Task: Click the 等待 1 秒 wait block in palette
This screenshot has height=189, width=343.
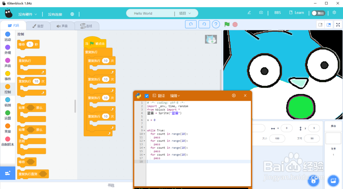Action: pos(28,44)
